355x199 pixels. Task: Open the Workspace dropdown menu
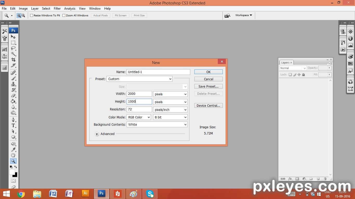pos(244,15)
